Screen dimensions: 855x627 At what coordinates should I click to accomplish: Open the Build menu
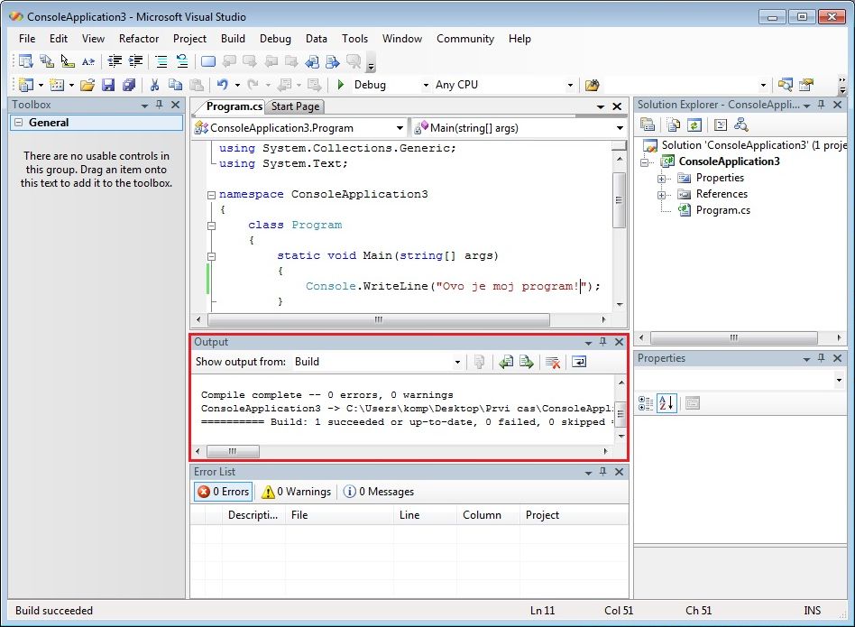[233, 39]
